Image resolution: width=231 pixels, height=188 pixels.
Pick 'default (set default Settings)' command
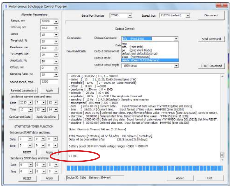[x=139, y=53]
